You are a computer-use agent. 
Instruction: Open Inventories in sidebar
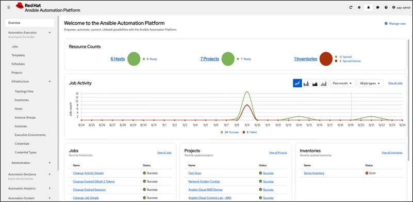22,100
